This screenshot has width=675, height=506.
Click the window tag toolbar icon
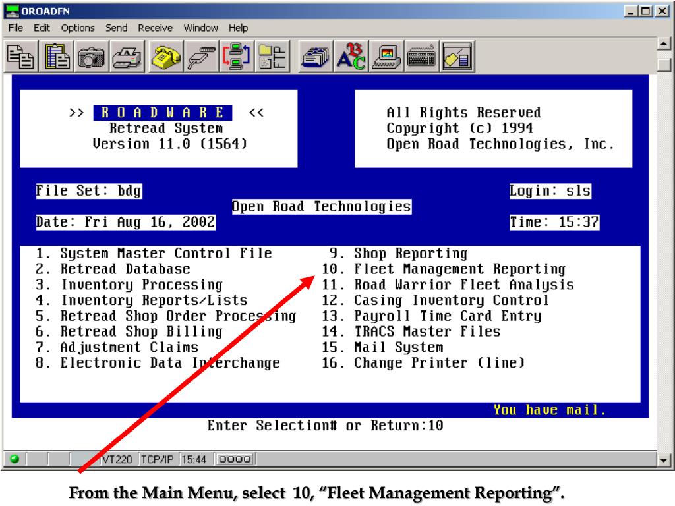[x=457, y=57]
